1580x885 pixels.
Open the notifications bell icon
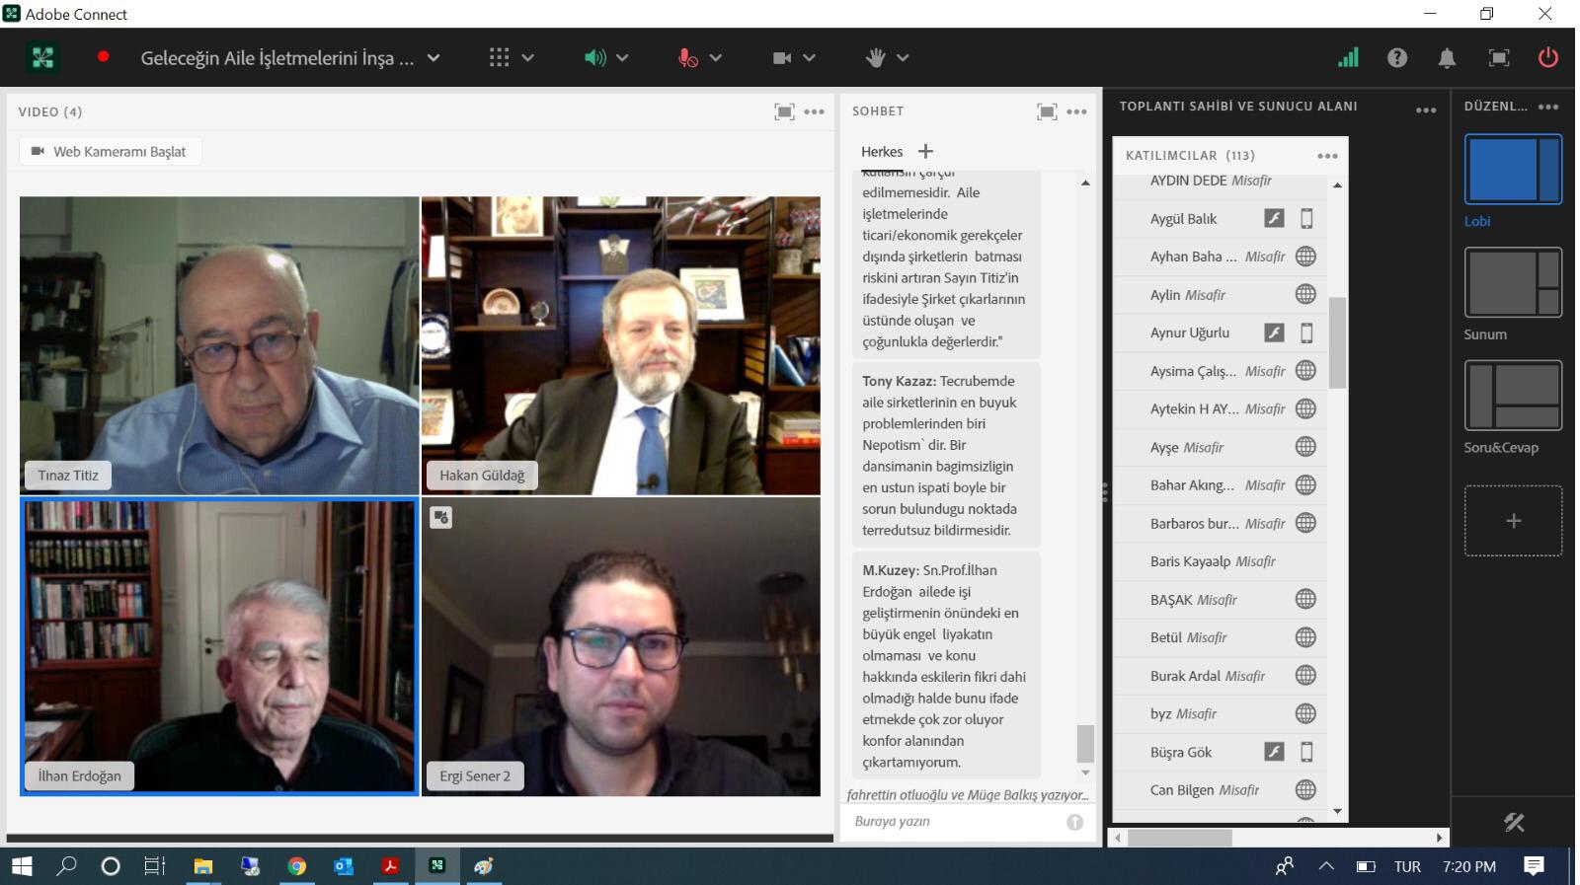click(1447, 58)
